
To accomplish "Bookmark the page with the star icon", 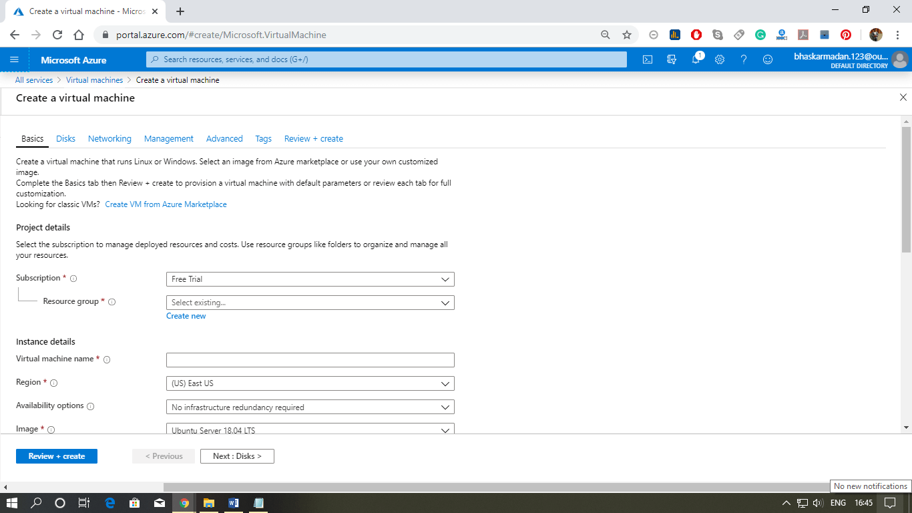I will pos(626,35).
